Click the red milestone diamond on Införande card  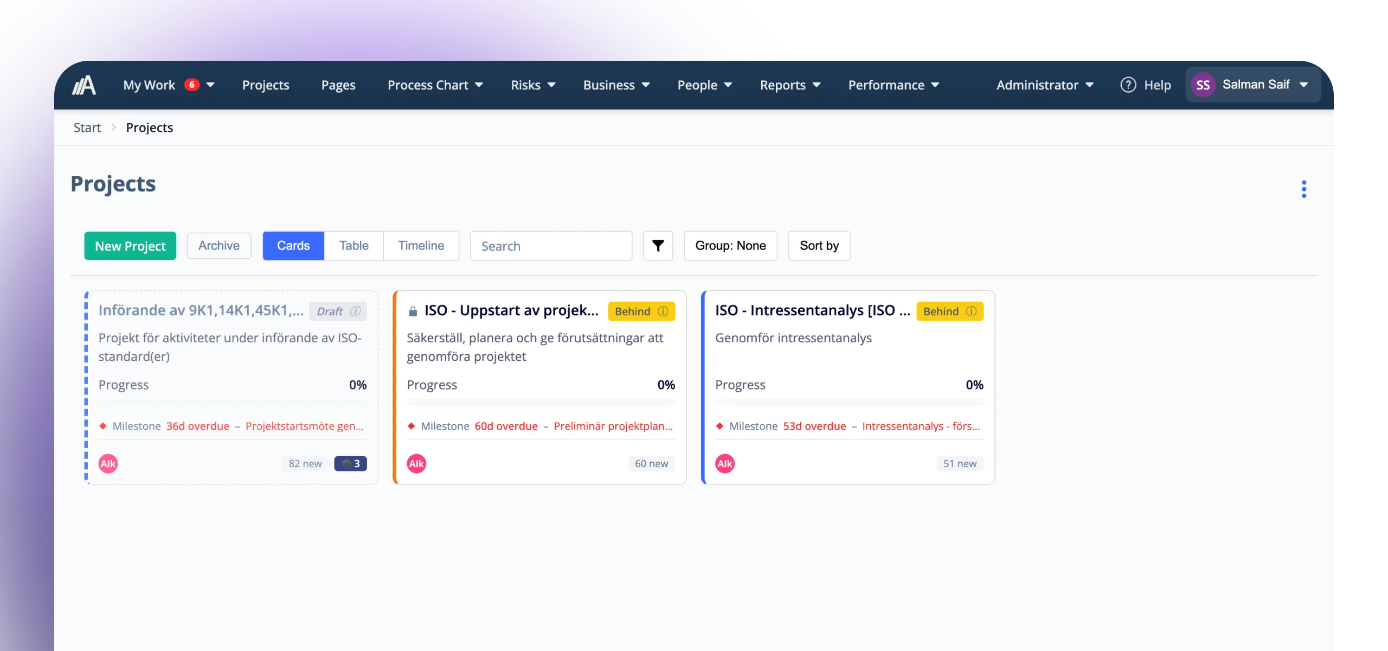point(103,426)
